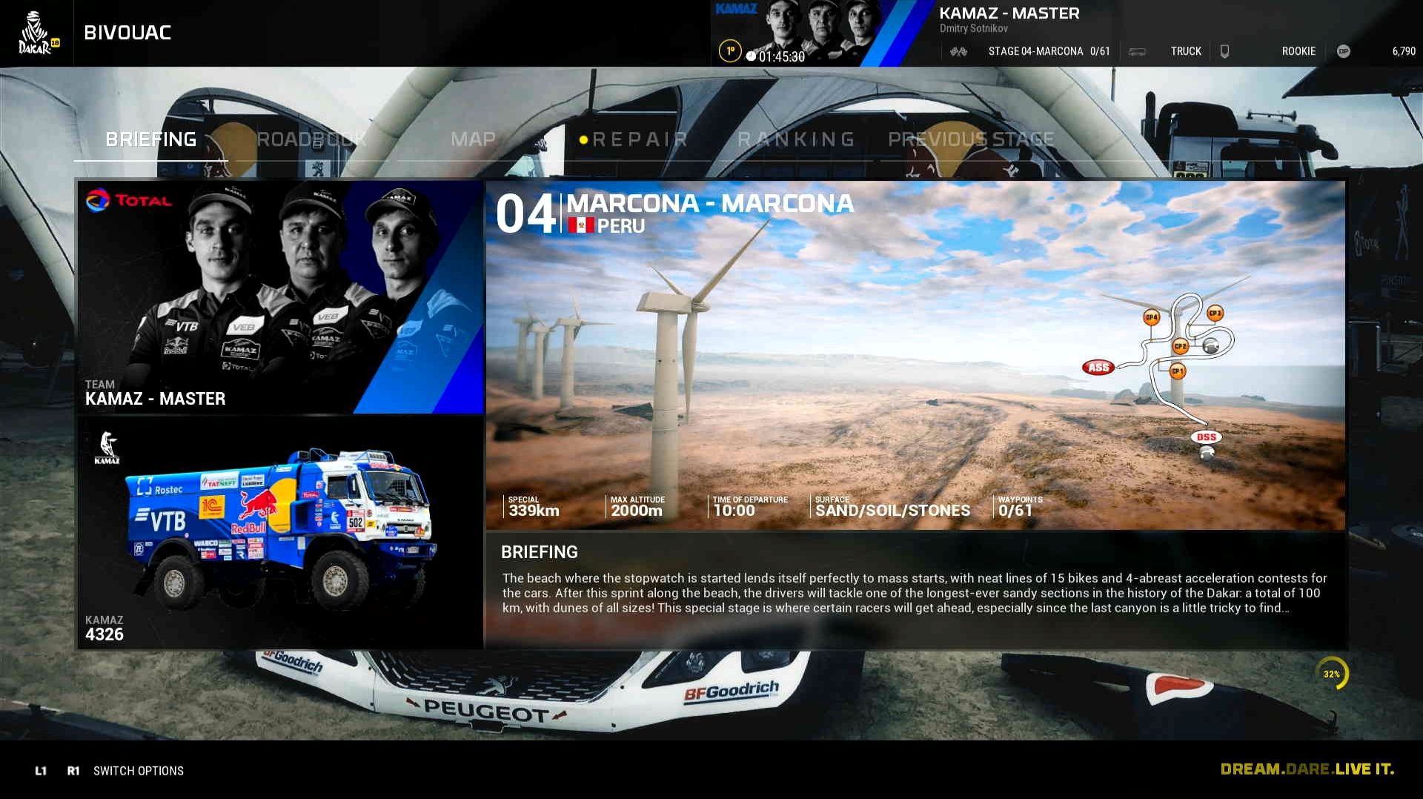The image size is (1423, 799).
Task: Click the Peru flag icon
Action: pyautogui.click(x=580, y=225)
